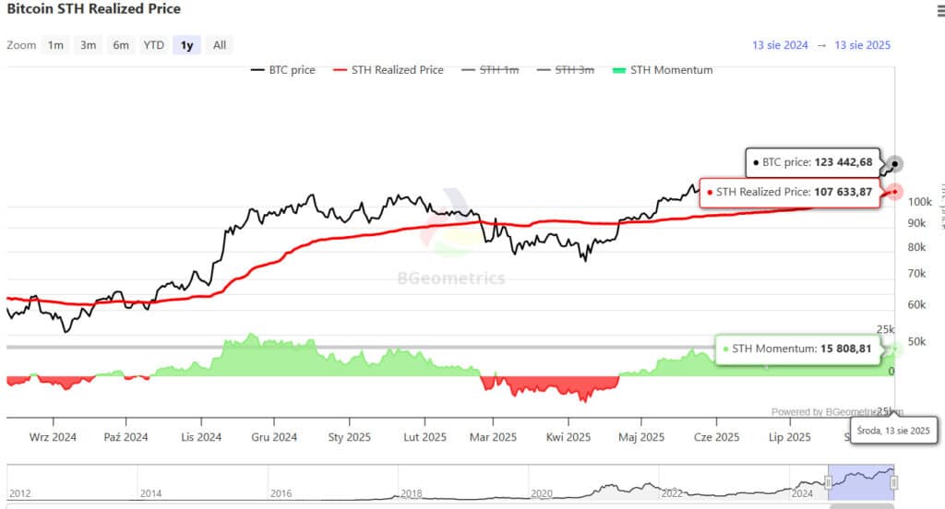Image resolution: width=945 pixels, height=509 pixels.
Task: Click the start date 13 sie 2024
Action: pyautogui.click(x=780, y=45)
